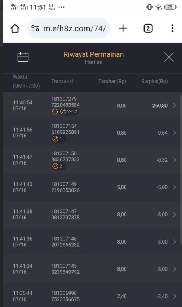The image size is (182, 307).
Task: Tap the site settings icon in address bar
Action: (35, 28)
